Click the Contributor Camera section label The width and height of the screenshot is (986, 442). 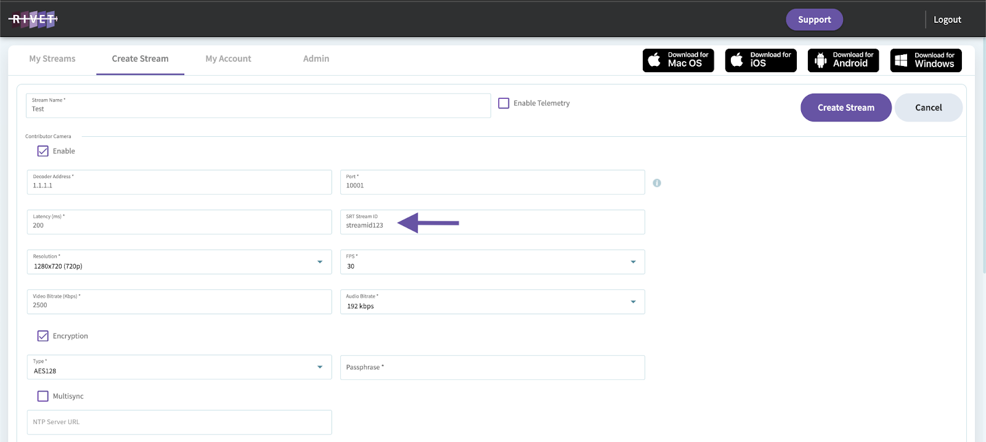[x=48, y=136]
